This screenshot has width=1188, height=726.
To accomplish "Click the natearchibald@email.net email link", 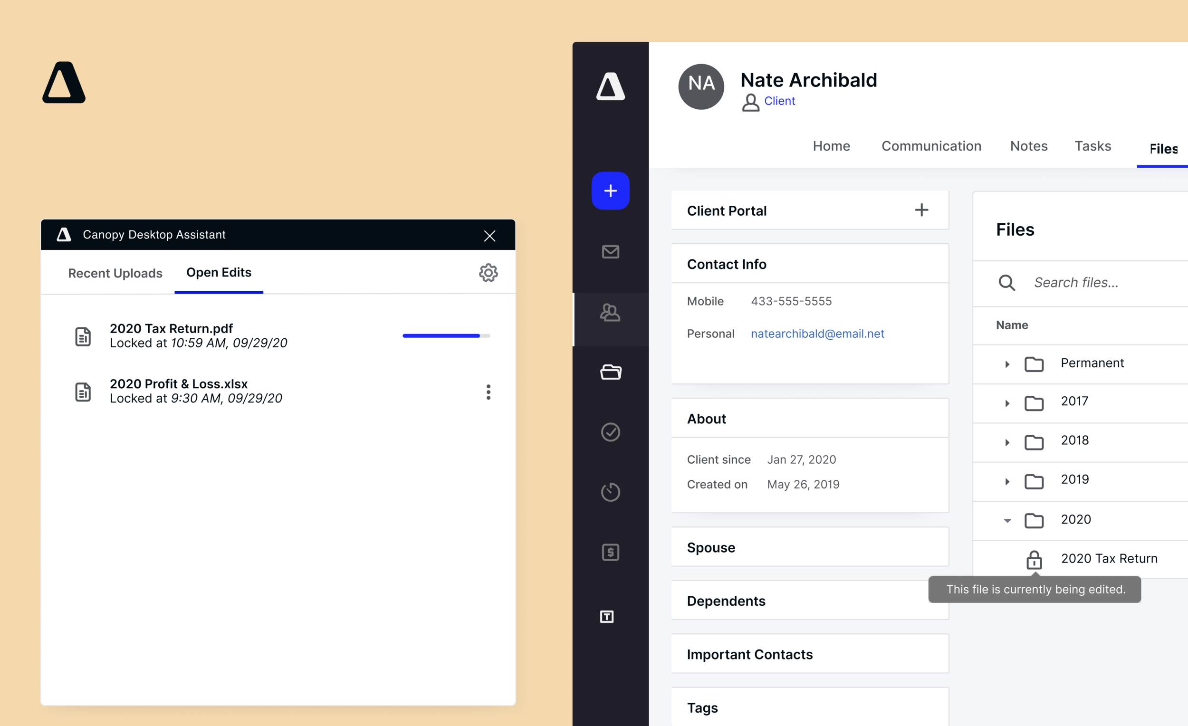I will [817, 334].
